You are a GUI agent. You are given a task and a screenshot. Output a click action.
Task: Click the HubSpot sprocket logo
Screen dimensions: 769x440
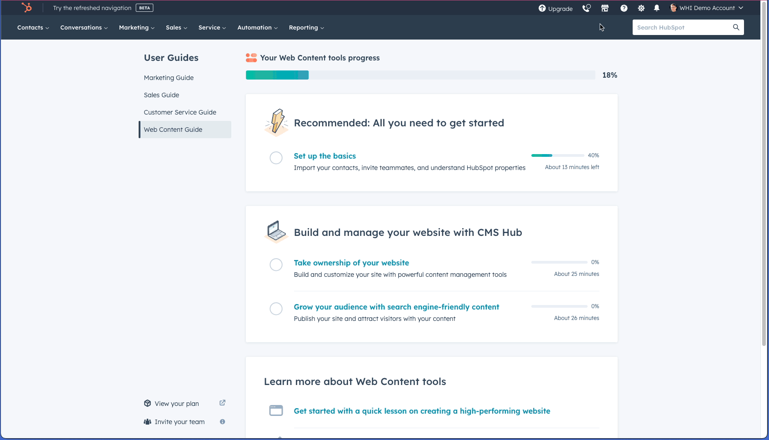coord(27,7)
